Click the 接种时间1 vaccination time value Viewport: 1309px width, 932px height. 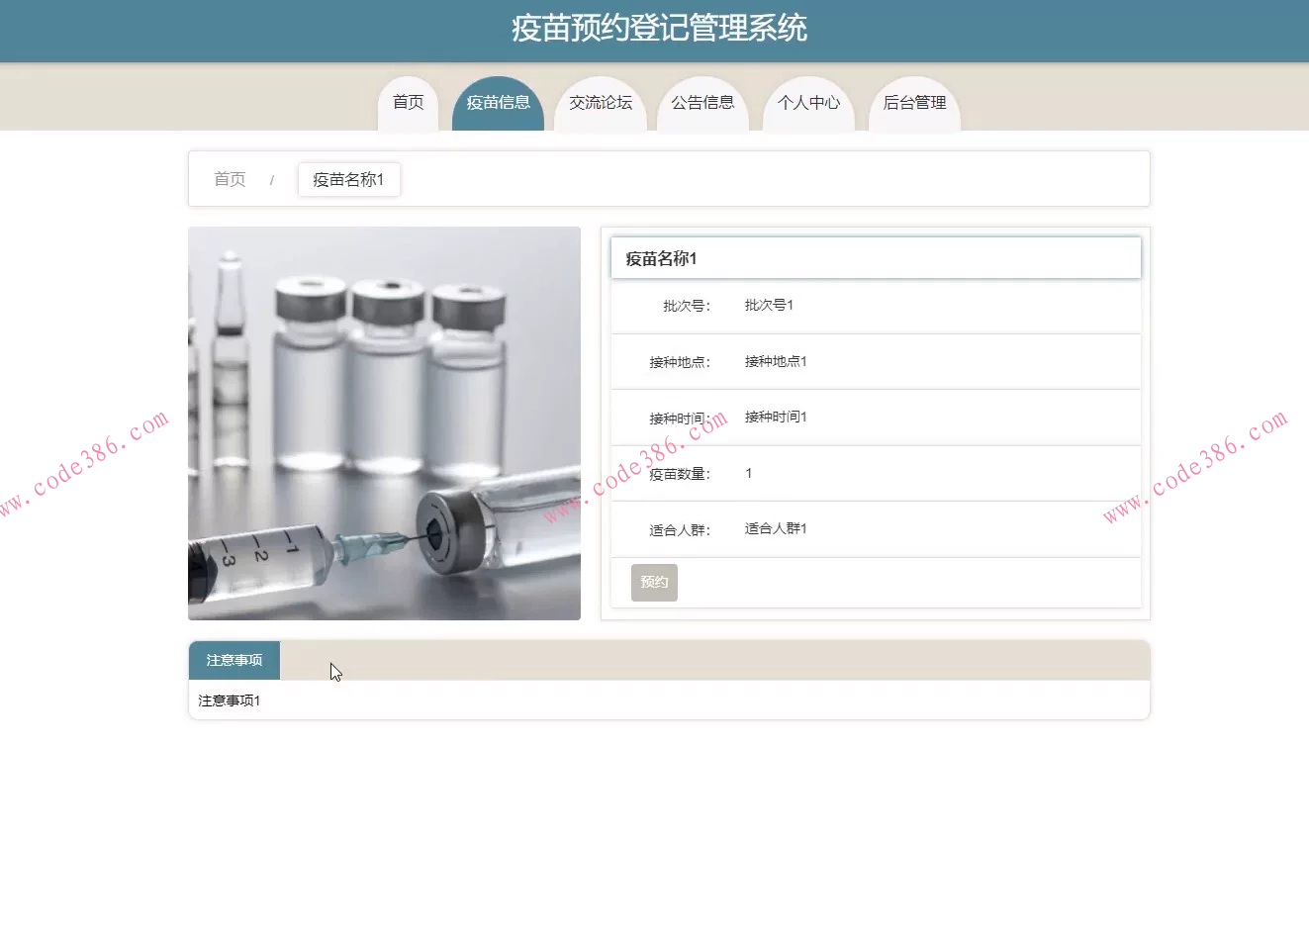point(776,417)
